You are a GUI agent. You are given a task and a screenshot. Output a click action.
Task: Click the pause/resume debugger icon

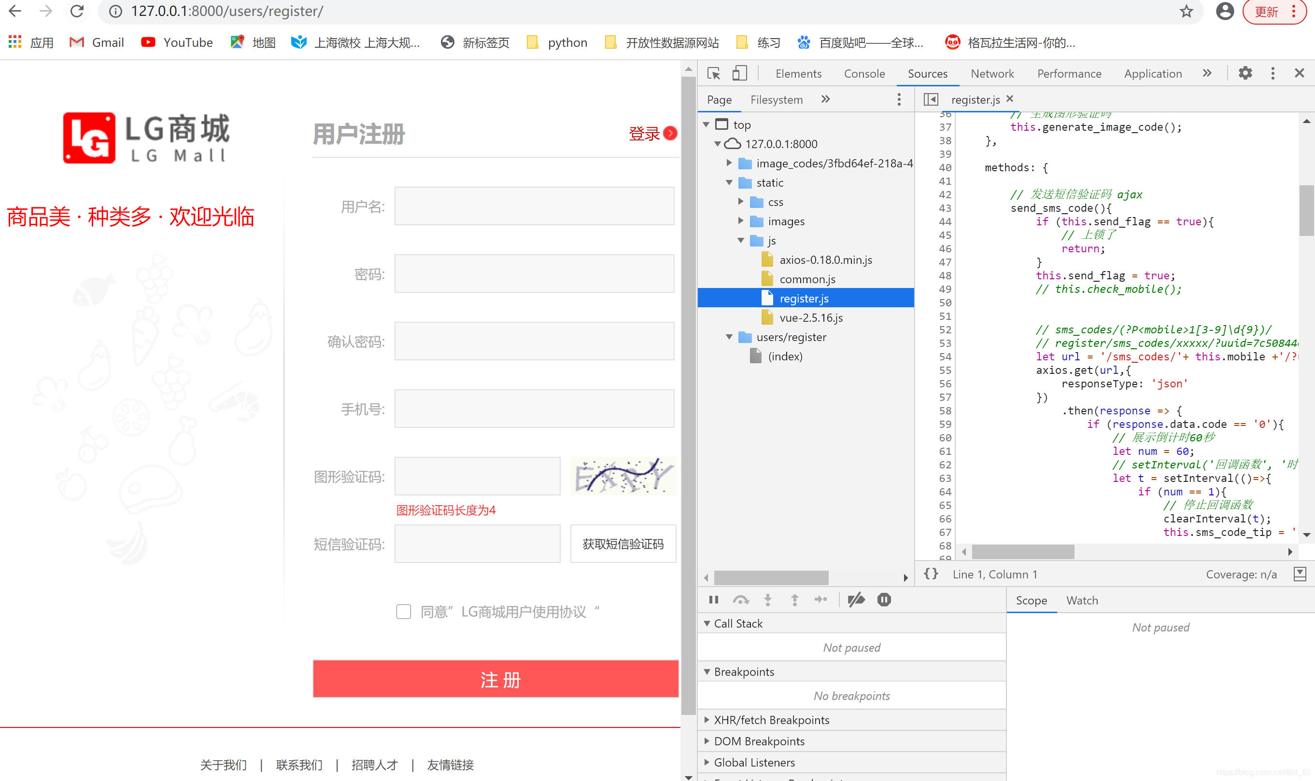[x=714, y=600]
